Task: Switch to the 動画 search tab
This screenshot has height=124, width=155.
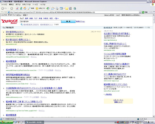Action: pos(31,18)
